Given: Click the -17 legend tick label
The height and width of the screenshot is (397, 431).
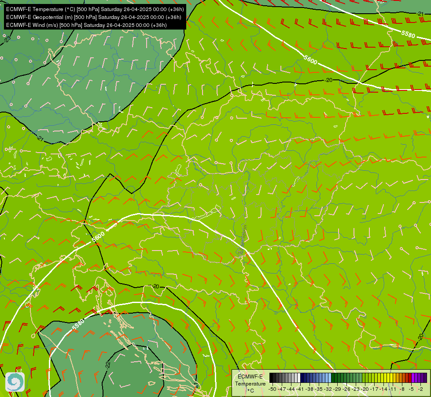Looking at the screenshot, I should pos(374,389).
